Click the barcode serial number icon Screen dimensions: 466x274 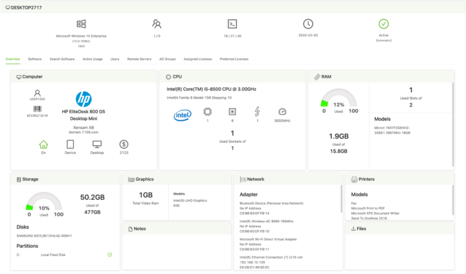[38, 109]
